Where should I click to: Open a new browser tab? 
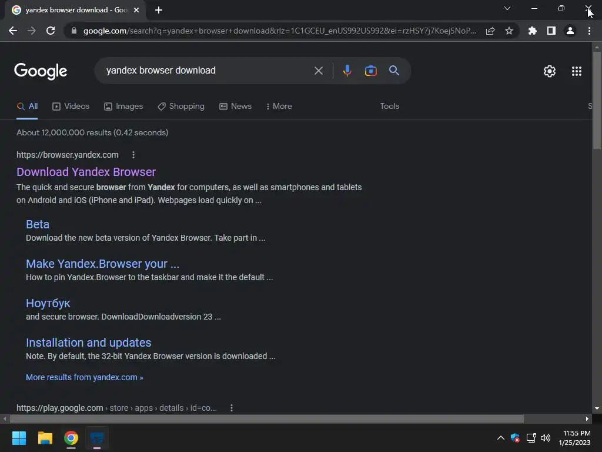[159, 11]
